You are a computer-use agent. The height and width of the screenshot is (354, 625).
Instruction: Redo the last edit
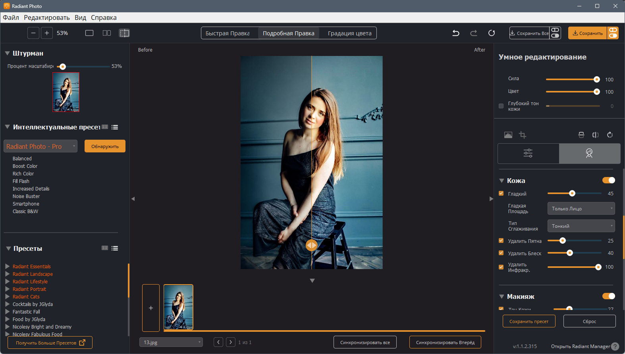(474, 33)
